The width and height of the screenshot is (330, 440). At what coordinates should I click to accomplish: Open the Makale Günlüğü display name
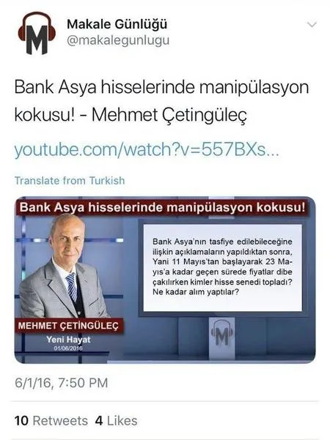pos(117,24)
